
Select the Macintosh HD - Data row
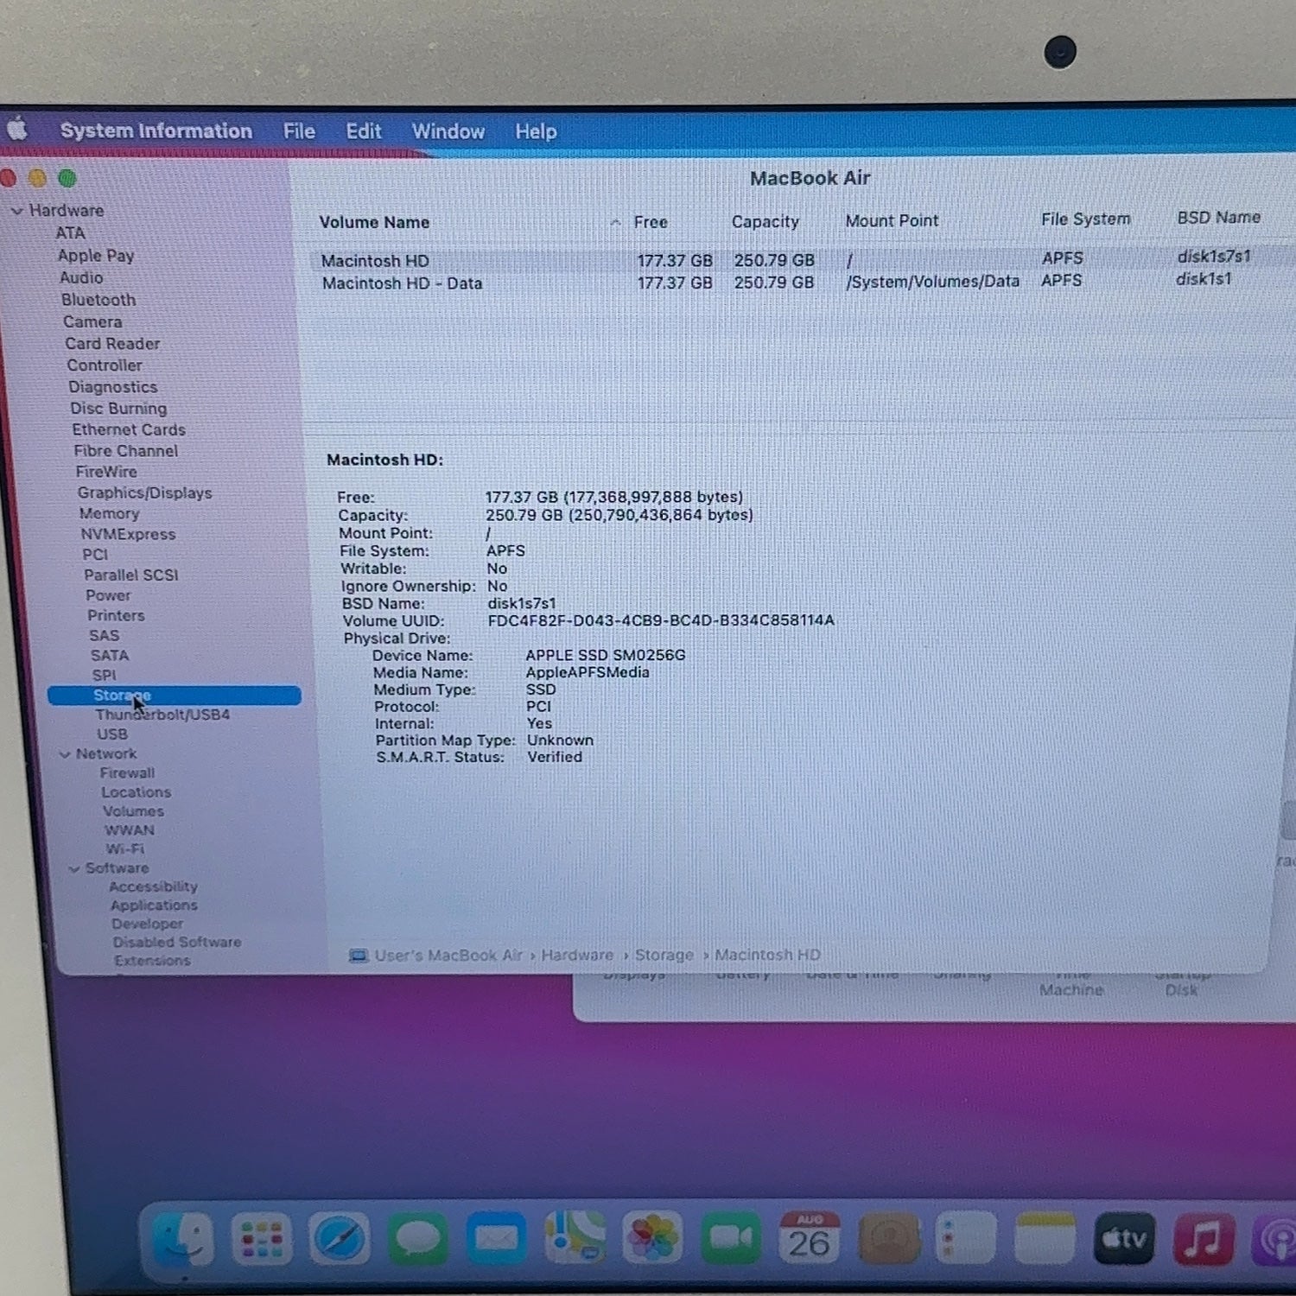pyautogui.click(x=802, y=282)
